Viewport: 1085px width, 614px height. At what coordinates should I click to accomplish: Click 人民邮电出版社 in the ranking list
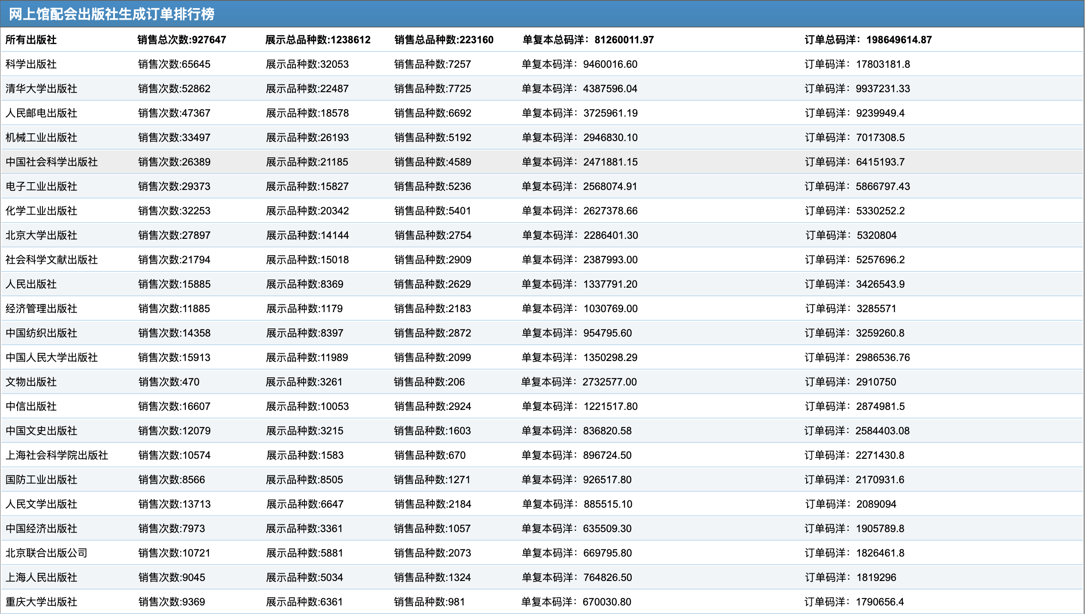point(41,113)
